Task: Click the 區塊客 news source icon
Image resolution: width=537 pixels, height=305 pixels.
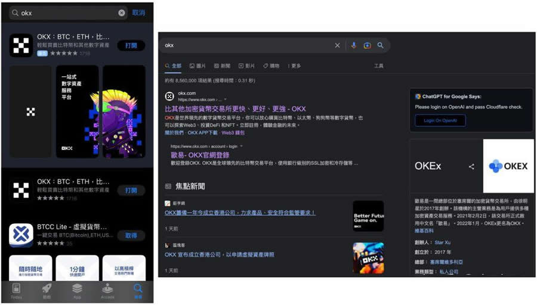Action: click(x=168, y=245)
